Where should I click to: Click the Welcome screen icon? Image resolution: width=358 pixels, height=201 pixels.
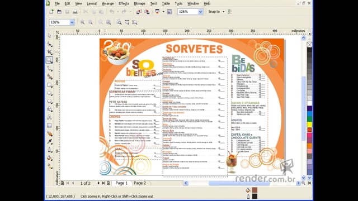tap(169, 12)
